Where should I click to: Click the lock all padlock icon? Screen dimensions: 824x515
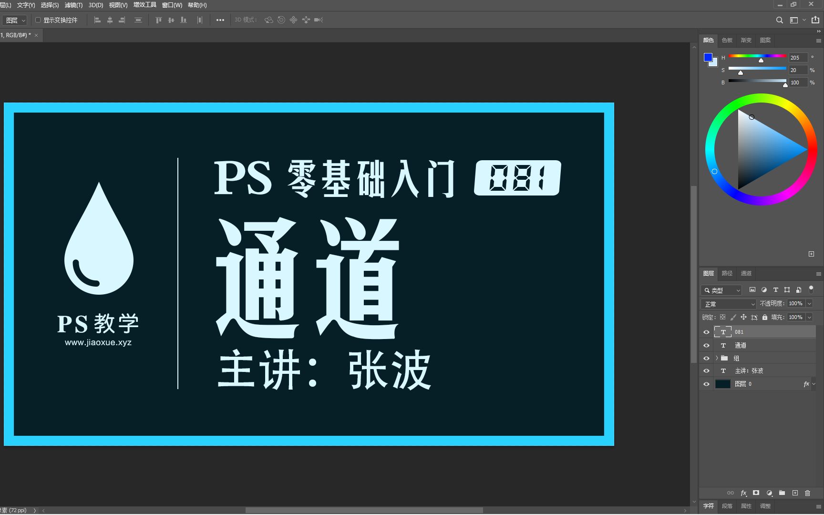click(765, 317)
